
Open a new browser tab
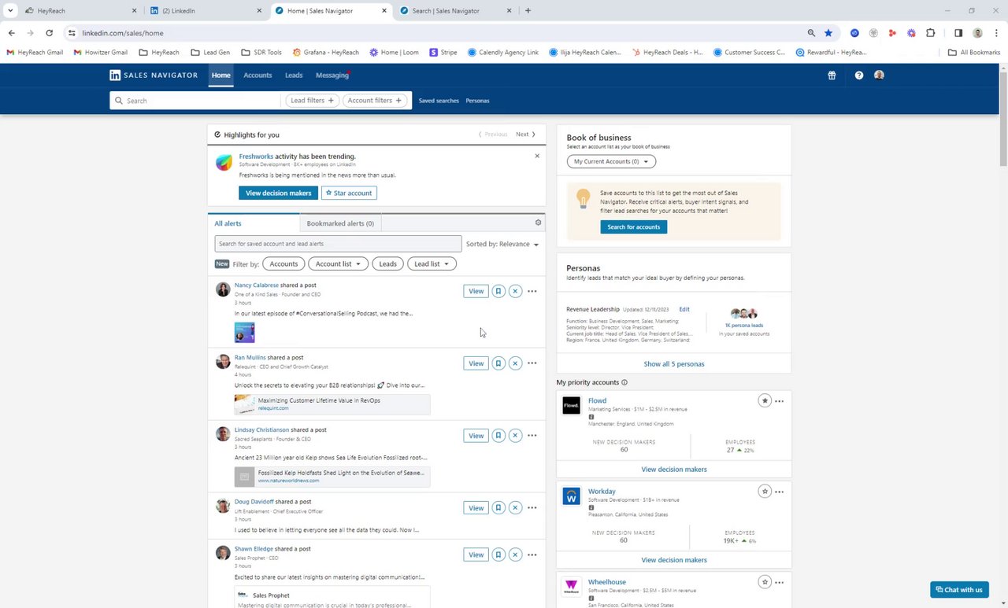528,11
